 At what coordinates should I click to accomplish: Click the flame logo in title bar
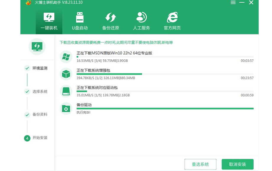point(28,3)
